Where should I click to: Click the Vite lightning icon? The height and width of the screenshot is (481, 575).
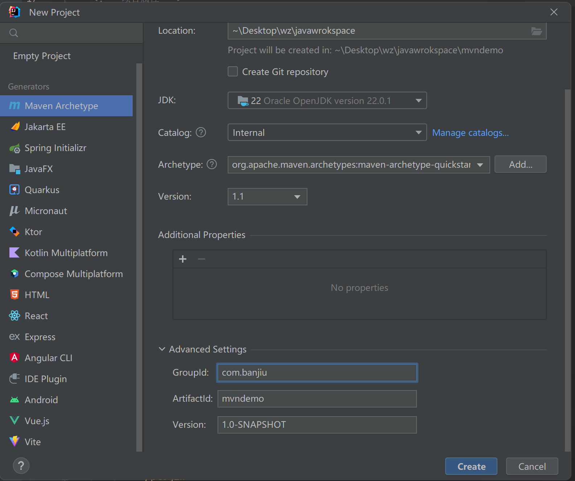(15, 442)
